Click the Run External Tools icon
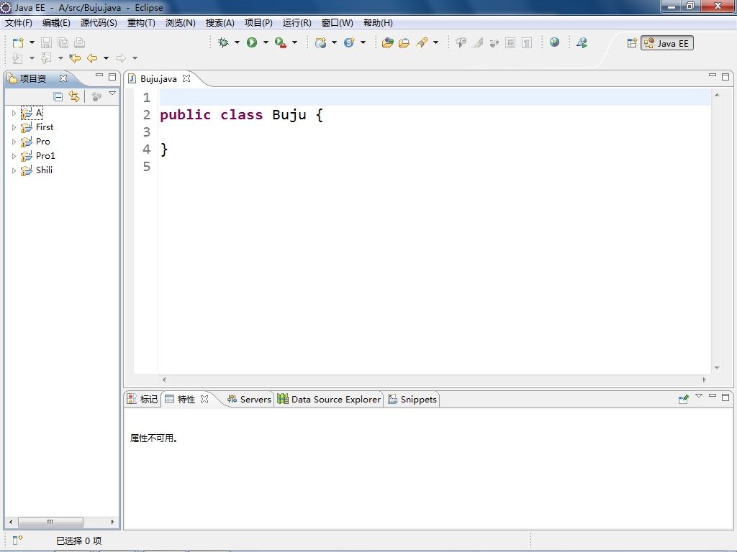 281,42
